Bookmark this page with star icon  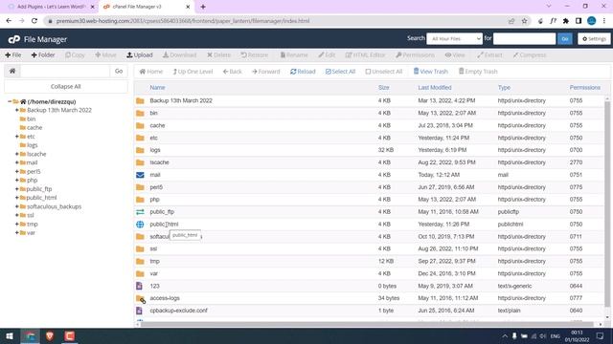point(524,21)
